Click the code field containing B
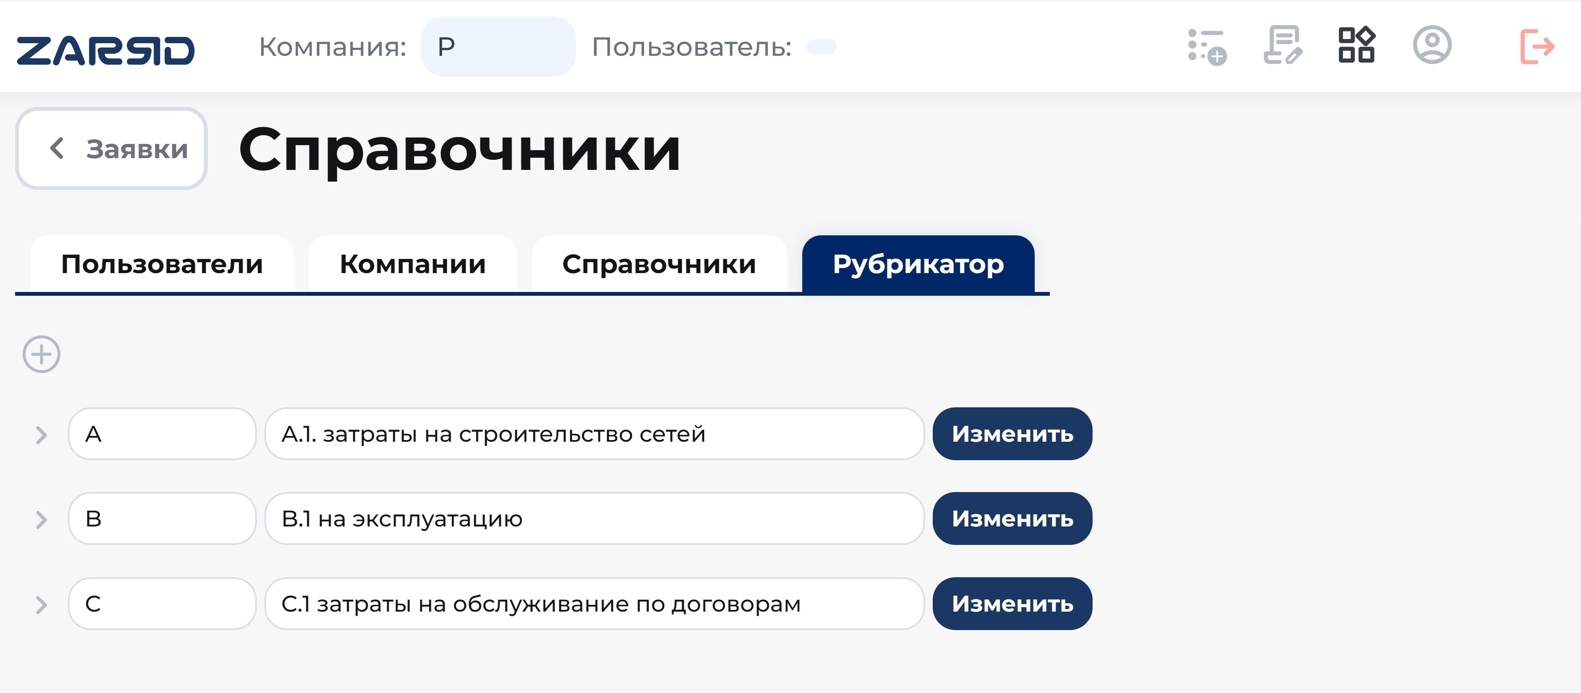This screenshot has height=693, width=1581. [x=162, y=518]
